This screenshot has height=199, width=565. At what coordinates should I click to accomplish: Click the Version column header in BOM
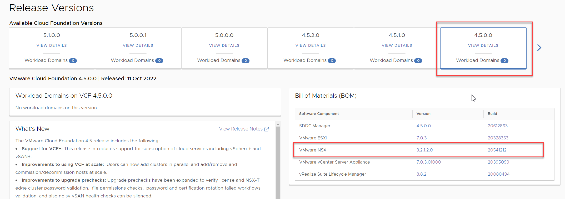(423, 114)
